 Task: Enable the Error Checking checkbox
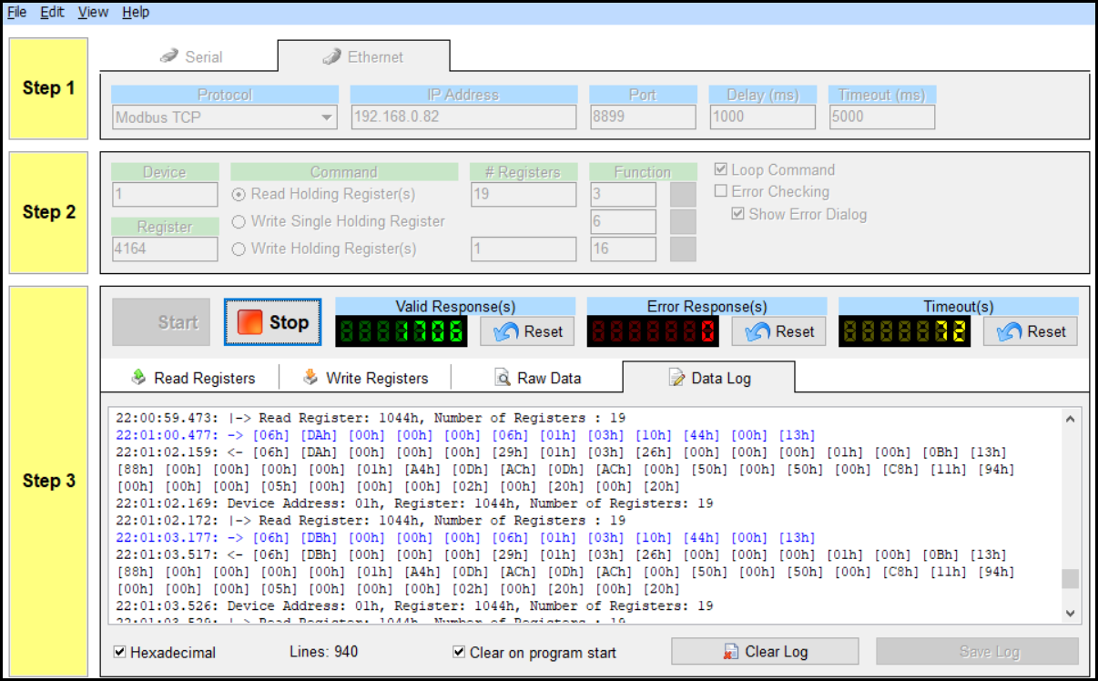click(x=721, y=192)
